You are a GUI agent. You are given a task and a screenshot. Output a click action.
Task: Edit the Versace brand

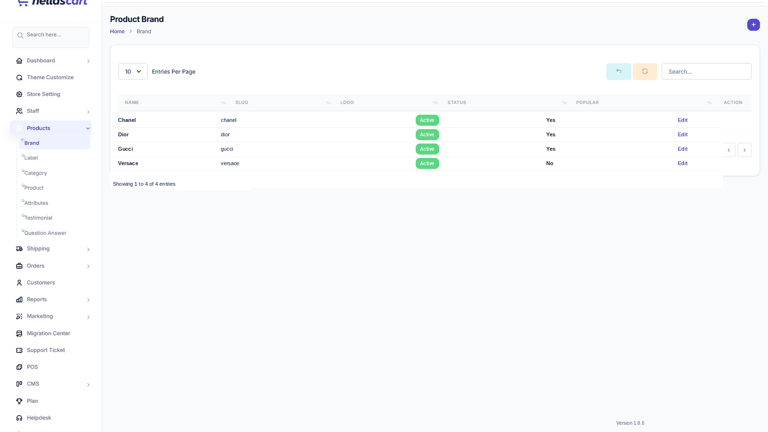pyautogui.click(x=683, y=163)
